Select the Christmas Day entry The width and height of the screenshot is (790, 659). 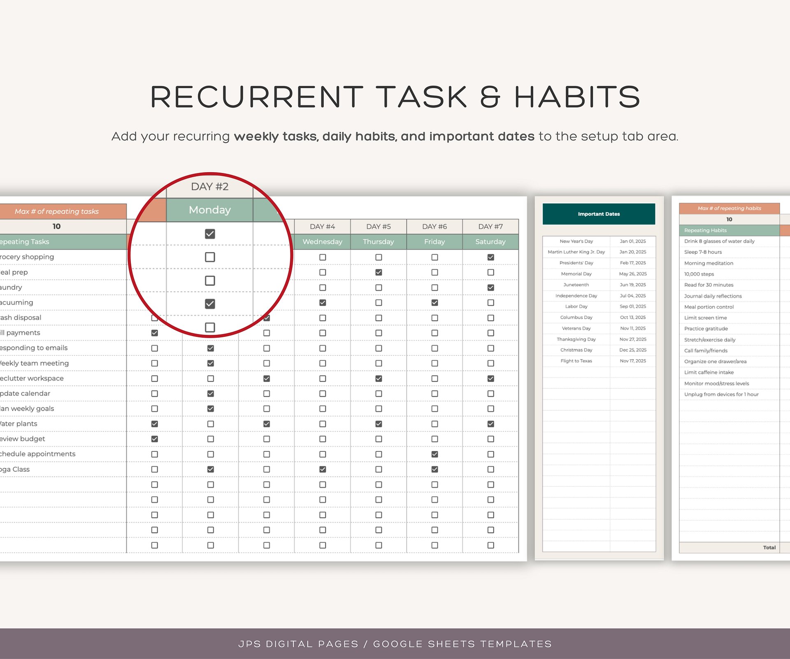pos(576,350)
